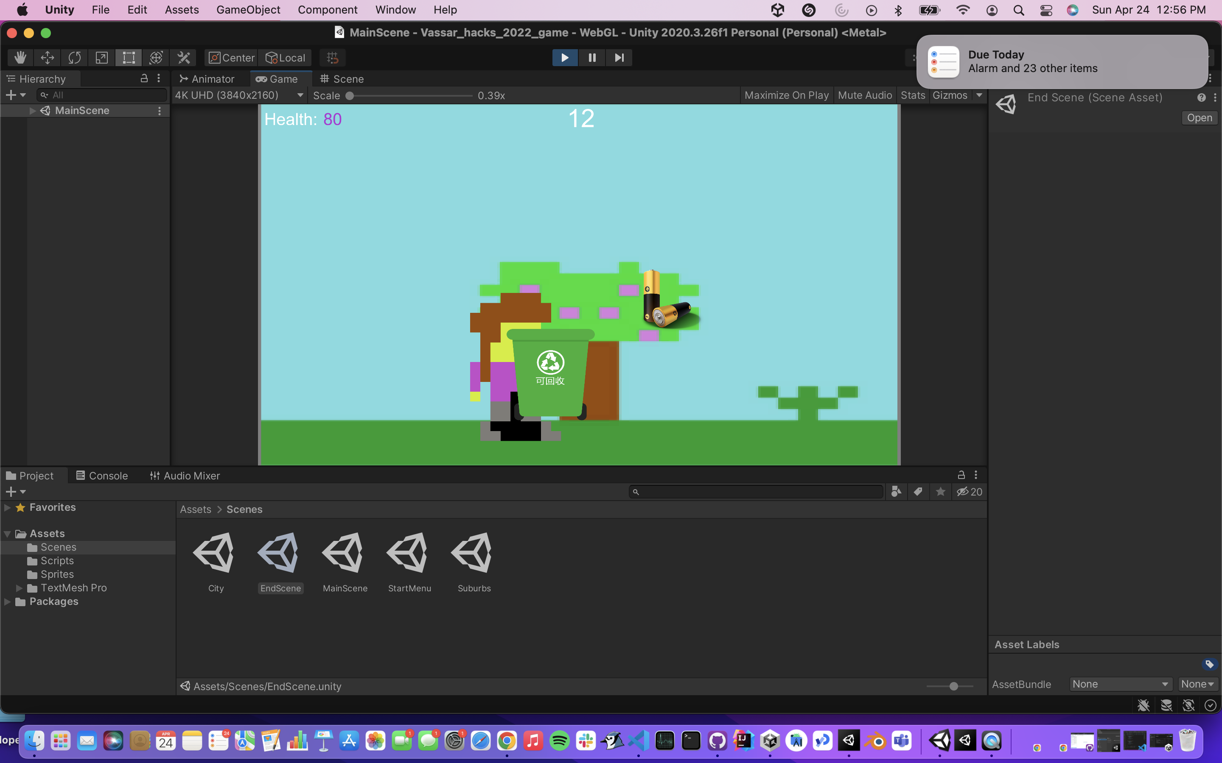Adjust the Game view Scale slider
Image resolution: width=1222 pixels, height=763 pixels.
pos(350,96)
